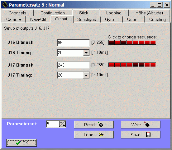Select the Stick tab
Screen dimensions: 172x150
[x=86, y=13]
